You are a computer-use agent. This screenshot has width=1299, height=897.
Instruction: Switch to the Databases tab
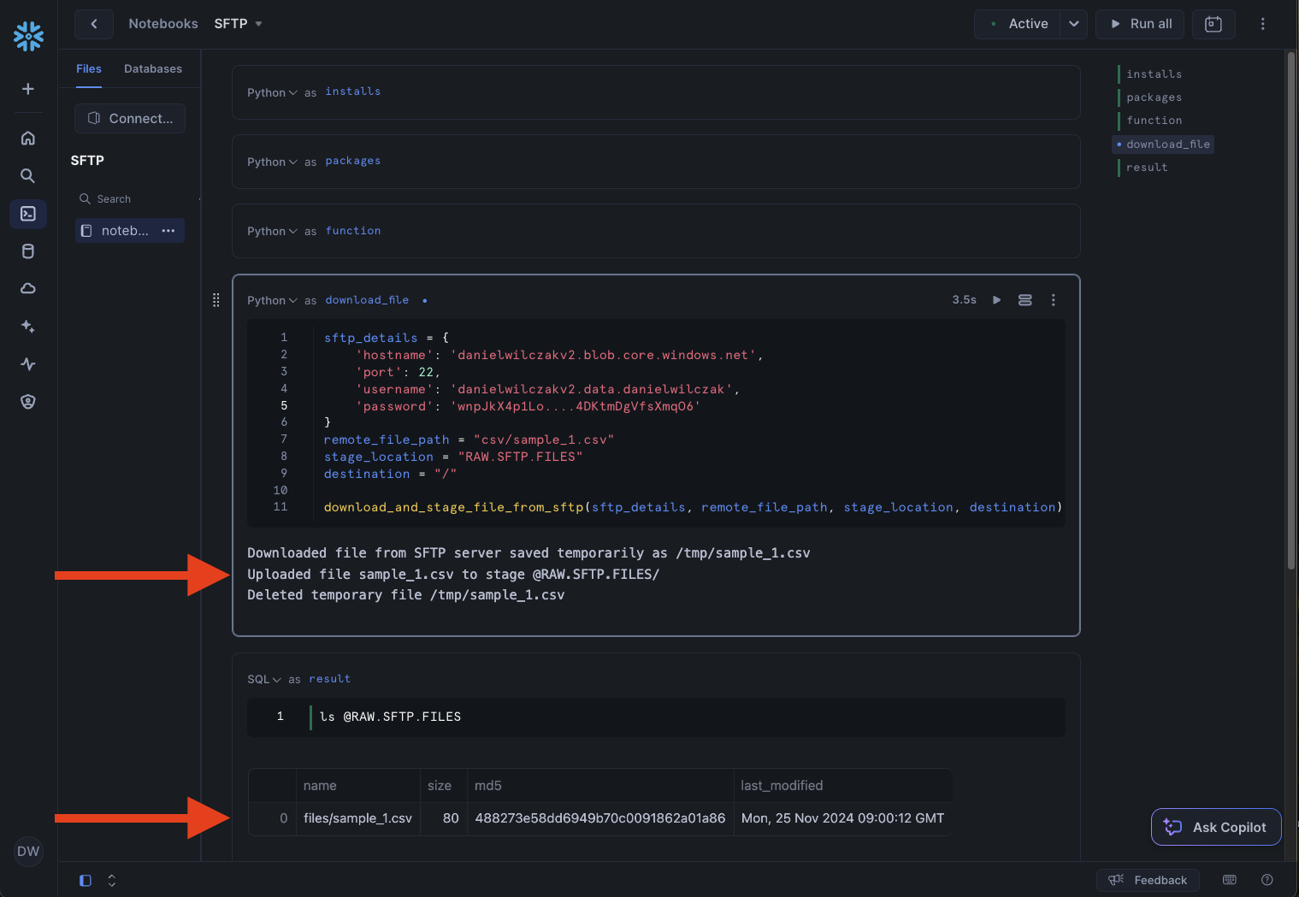point(153,69)
